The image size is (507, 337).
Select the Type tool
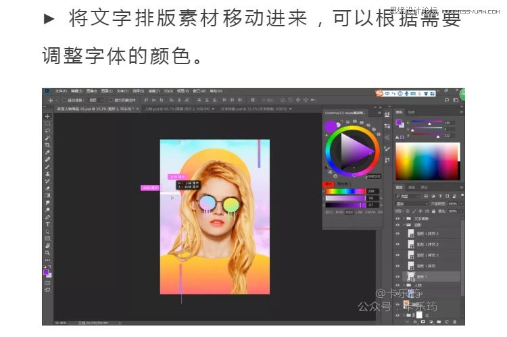[47, 224]
